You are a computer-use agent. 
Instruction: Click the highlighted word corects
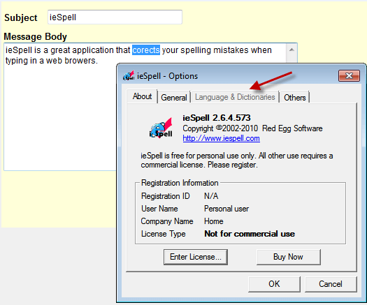(x=146, y=50)
